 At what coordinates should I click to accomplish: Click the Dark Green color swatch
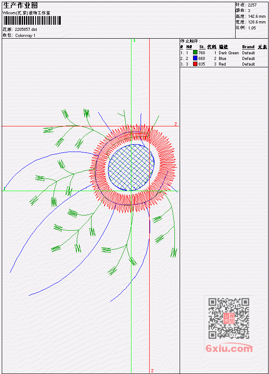[195, 53]
